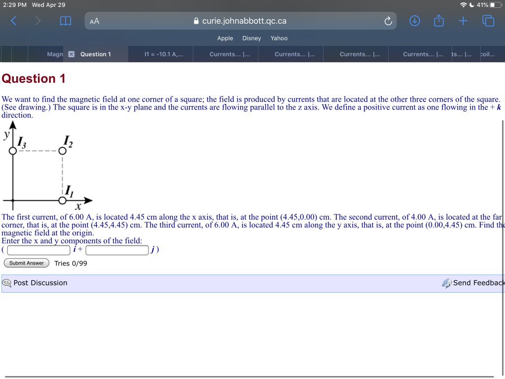Go back with the Safari back arrow
505x379 pixels.
tap(13, 21)
